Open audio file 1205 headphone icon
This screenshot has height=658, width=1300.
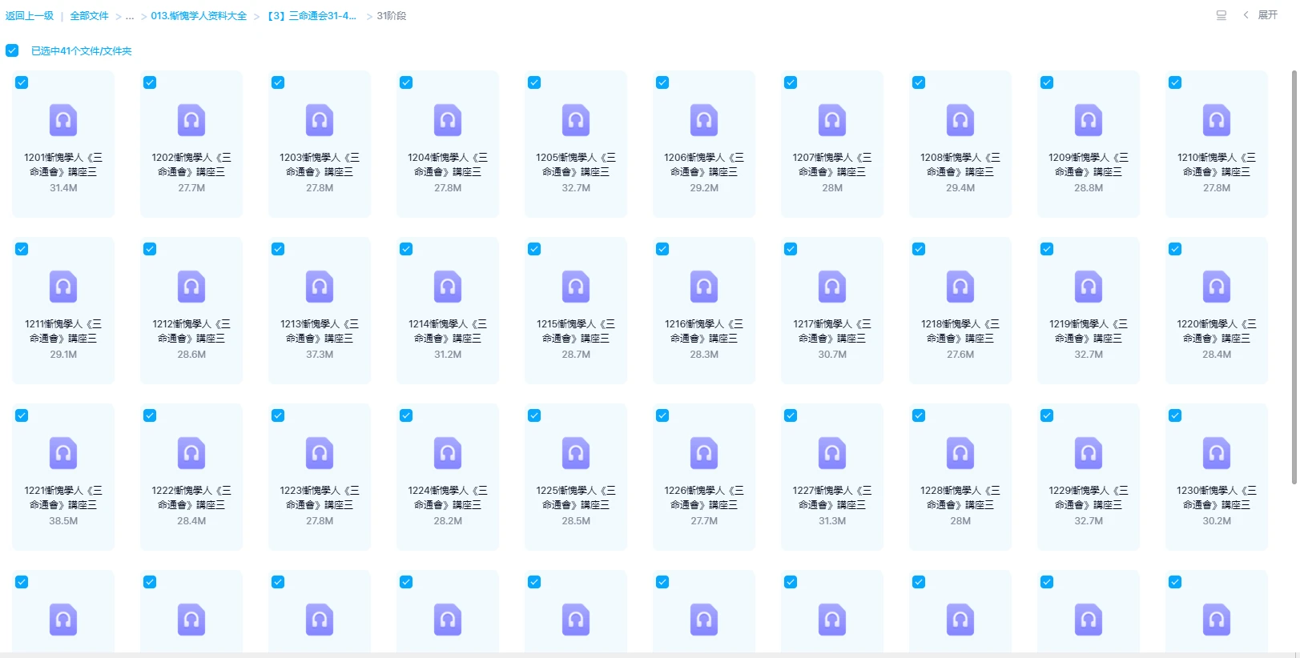tap(576, 120)
